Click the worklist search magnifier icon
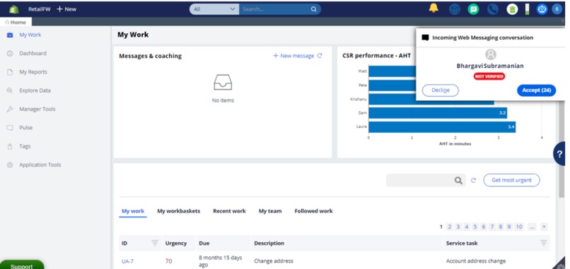This screenshot has width=570, height=269. 458,181
